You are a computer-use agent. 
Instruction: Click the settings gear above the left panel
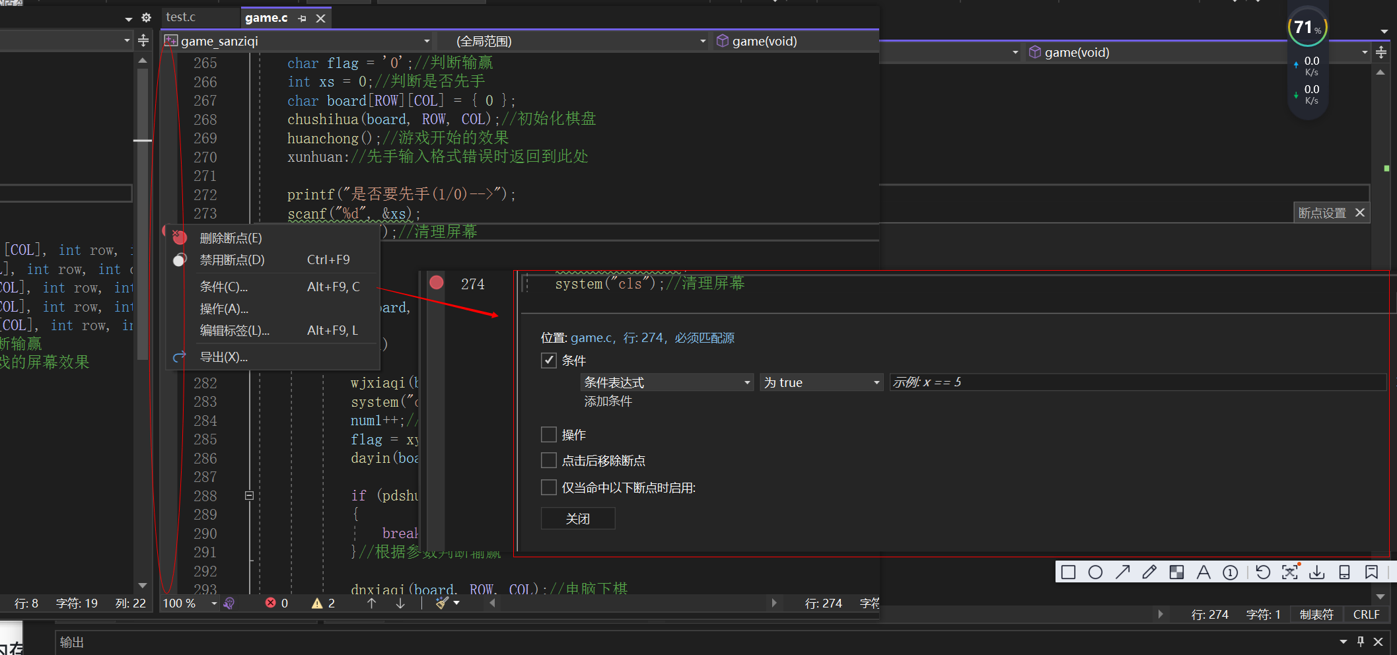point(147,18)
